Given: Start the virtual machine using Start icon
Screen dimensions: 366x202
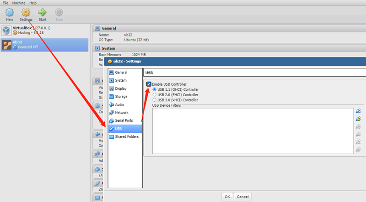Looking at the screenshot, I should click(x=42, y=12).
